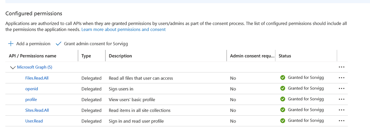Viewport: 370px width, 136px height.
Task: Open the ellipsis menu for Files.Read.All
Action: [x=341, y=78]
